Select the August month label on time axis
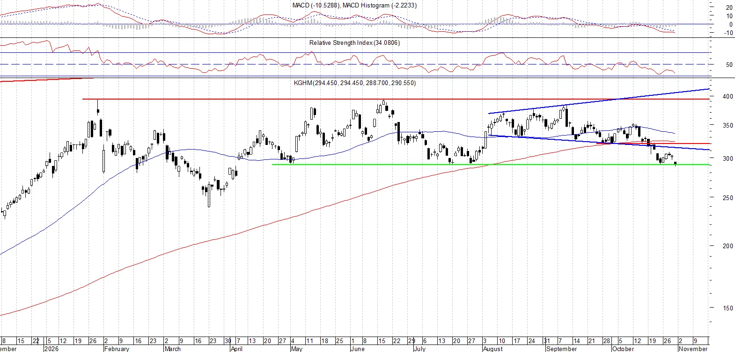 point(493,349)
